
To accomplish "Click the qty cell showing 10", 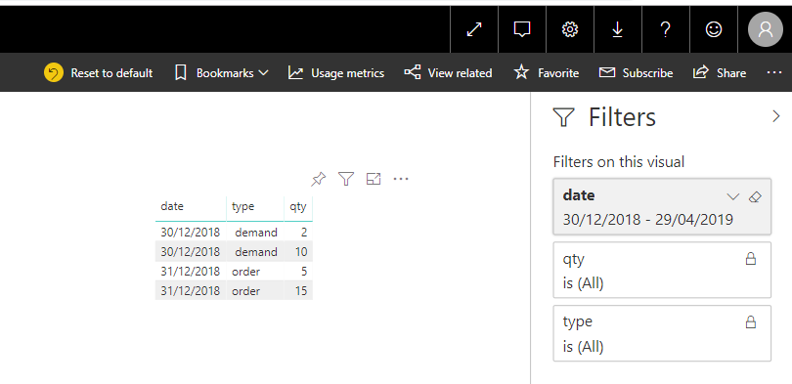I will [x=301, y=252].
